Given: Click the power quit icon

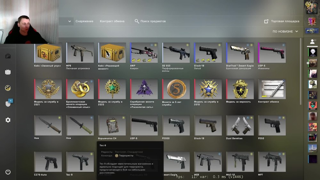Looking at the screenshot, I should [8, 172].
